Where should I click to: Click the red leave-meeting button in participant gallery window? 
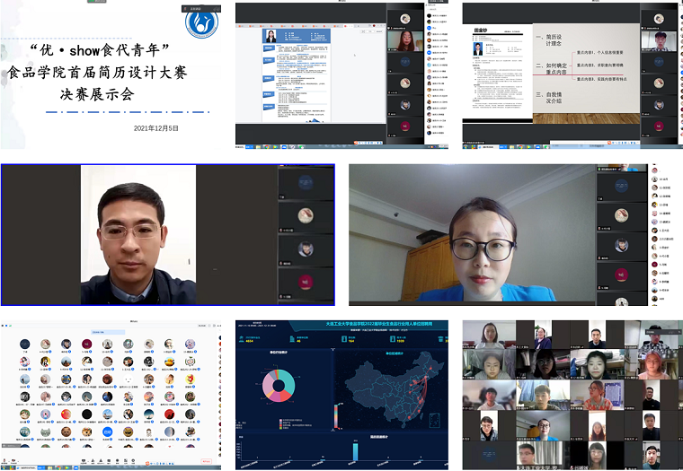pos(206,461)
